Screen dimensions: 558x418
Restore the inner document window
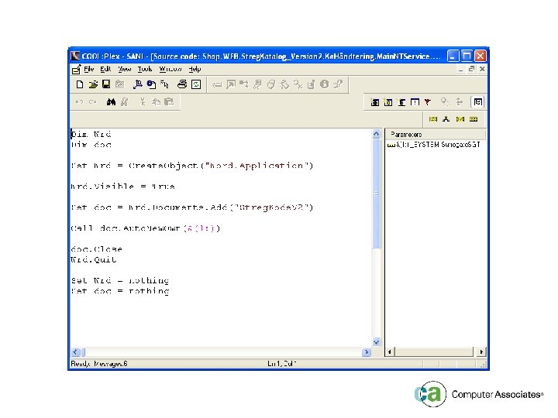pos(471,69)
